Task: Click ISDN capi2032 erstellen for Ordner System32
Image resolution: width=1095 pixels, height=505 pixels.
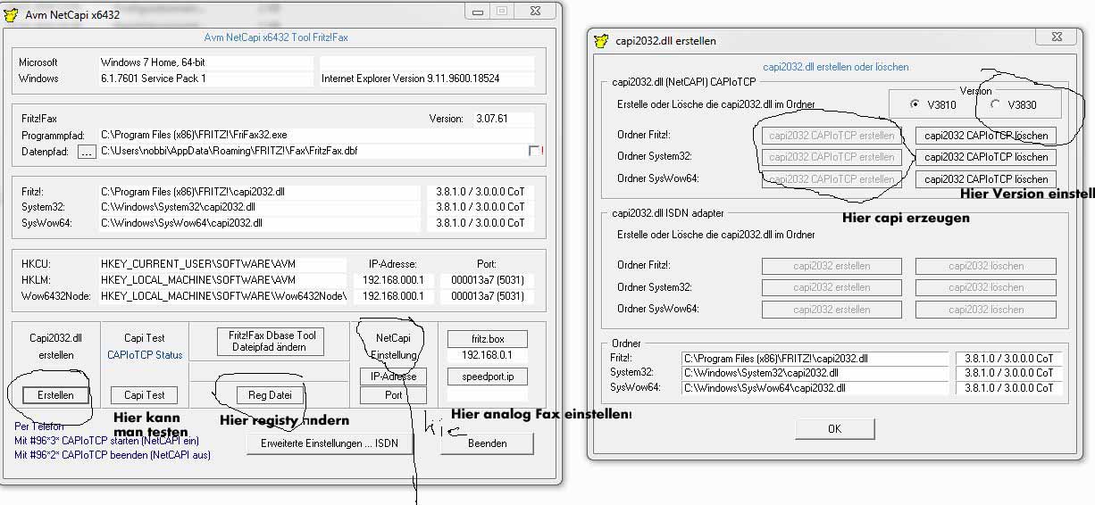Action: click(832, 287)
